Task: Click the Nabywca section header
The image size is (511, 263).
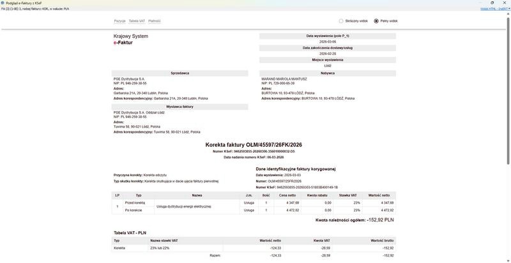Action: click(x=328, y=73)
